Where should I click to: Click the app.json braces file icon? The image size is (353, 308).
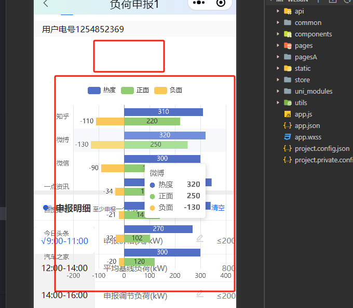point(288,125)
